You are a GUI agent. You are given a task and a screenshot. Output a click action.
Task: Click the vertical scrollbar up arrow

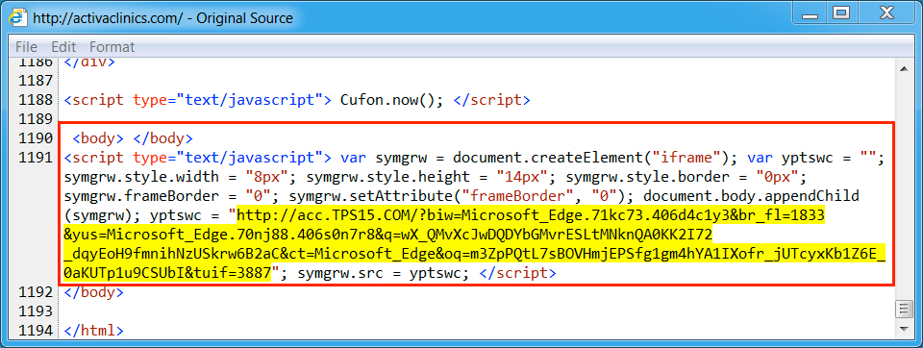point(903,69)
